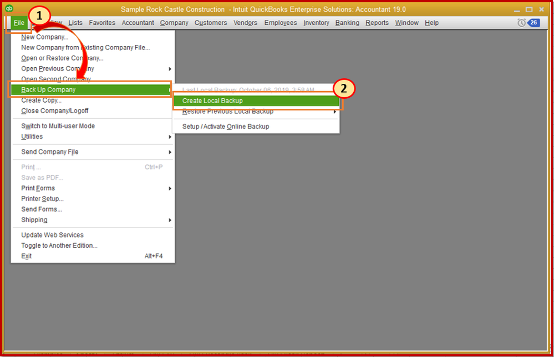554x357 pixels.
Task: Select the Utilities menu entry
Action: pyautogui.click(x=93, y=137)
